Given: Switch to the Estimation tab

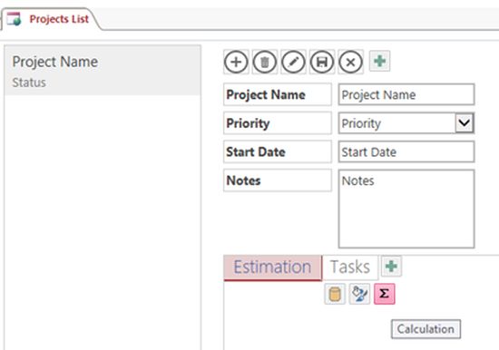Looking at the screenshot, I should 273,267.
